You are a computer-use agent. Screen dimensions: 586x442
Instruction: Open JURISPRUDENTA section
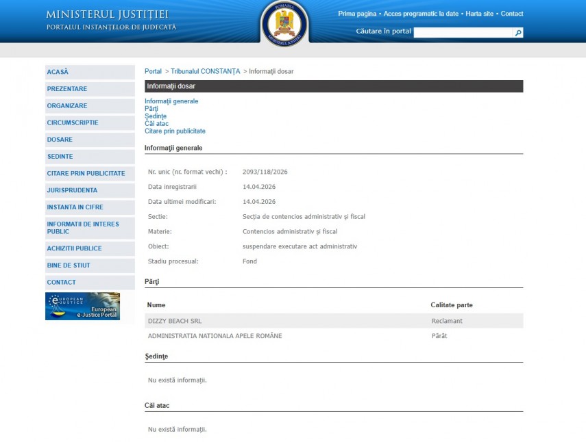72,190
